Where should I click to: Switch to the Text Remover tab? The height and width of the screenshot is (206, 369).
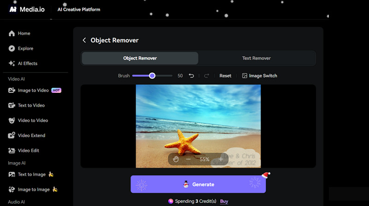[x=256, y=58]
